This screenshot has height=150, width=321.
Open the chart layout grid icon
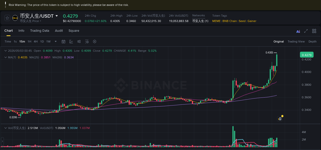pos(314,31)
